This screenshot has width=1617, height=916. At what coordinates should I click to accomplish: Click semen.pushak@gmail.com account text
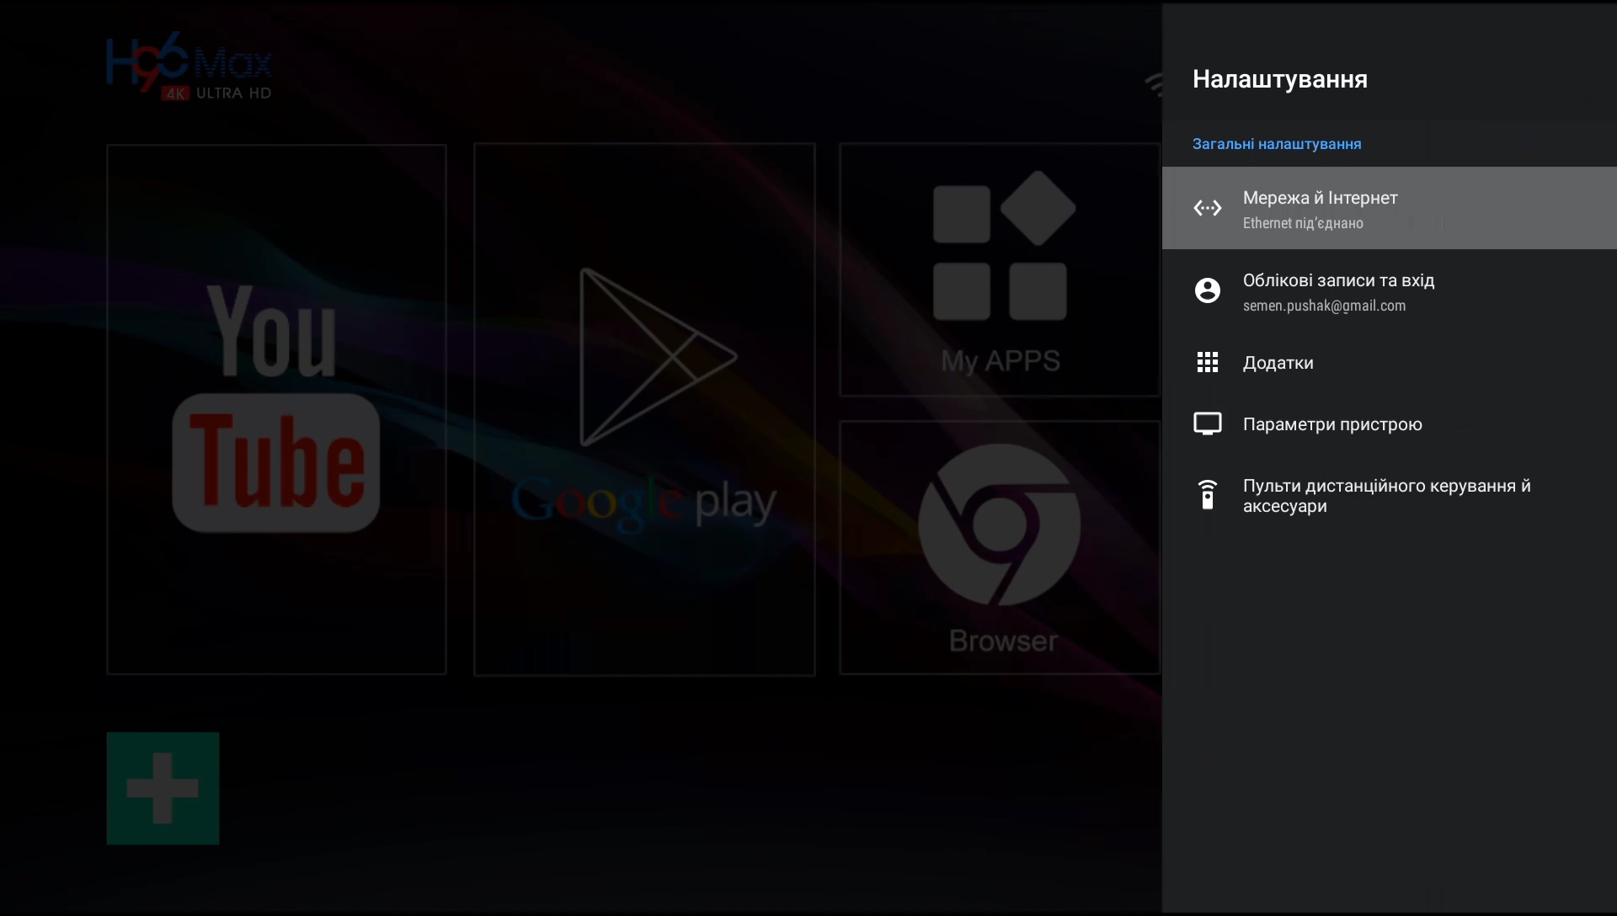[x=1324, y=306]
